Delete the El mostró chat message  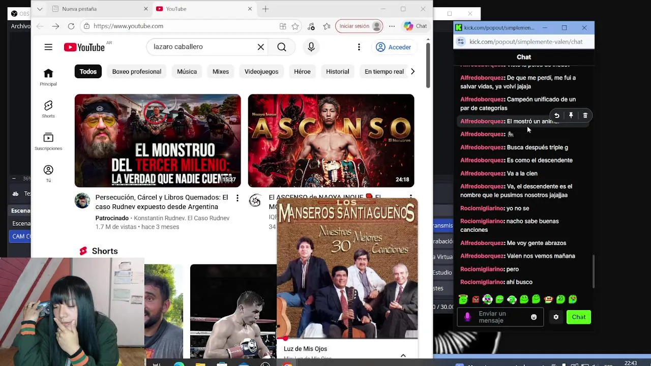point(585,116)
